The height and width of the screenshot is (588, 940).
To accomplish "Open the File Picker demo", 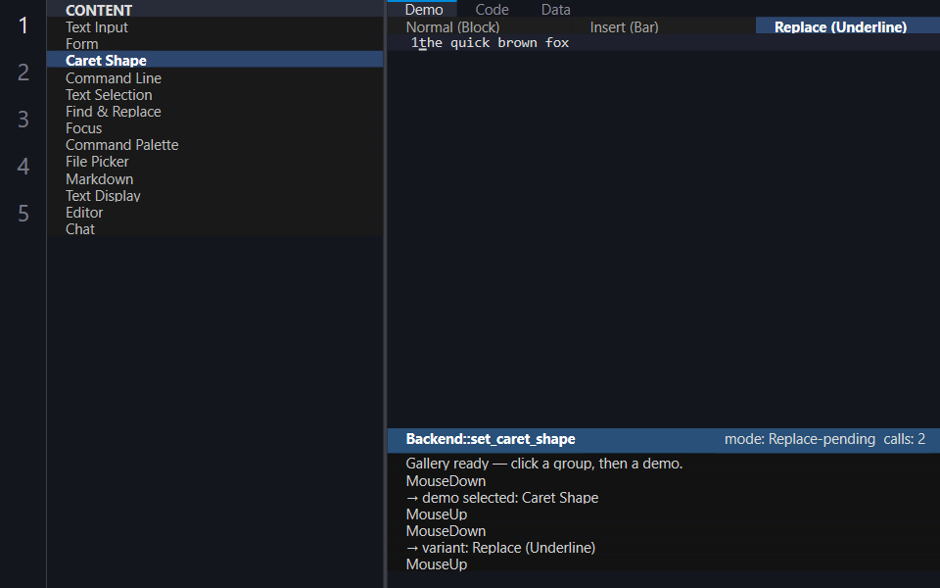I will 214,162.
